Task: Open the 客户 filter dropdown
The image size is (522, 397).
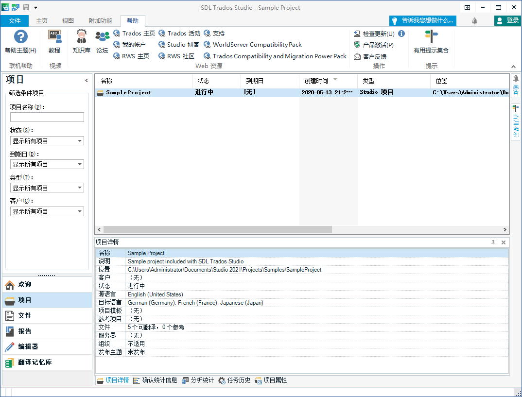Action: coord(47,211)
